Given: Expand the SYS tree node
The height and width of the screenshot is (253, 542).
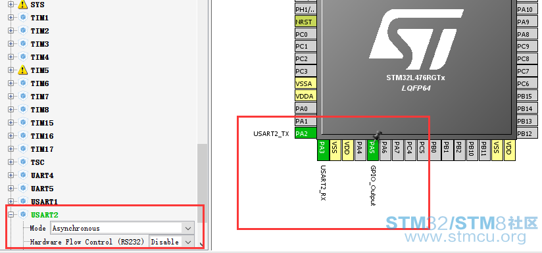Looking at the screenshot, I should click(x=11, y=5).
